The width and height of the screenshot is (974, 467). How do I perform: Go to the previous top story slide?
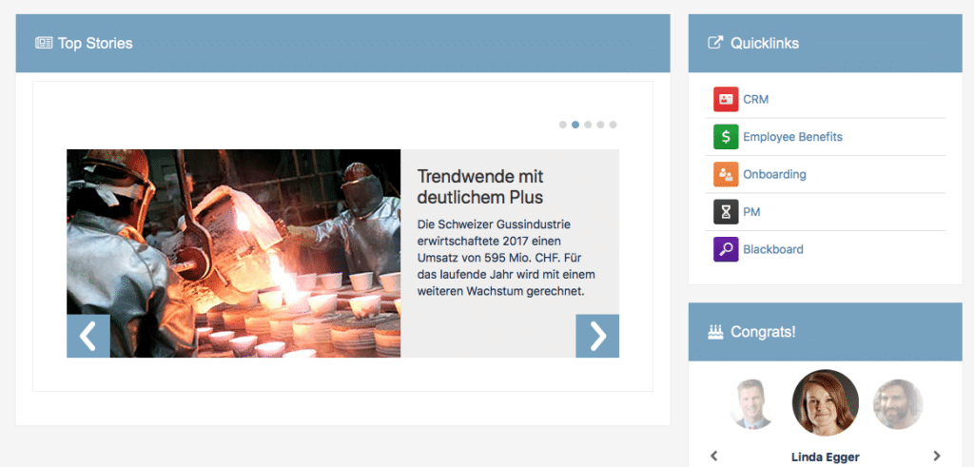[x=88, y=336]
